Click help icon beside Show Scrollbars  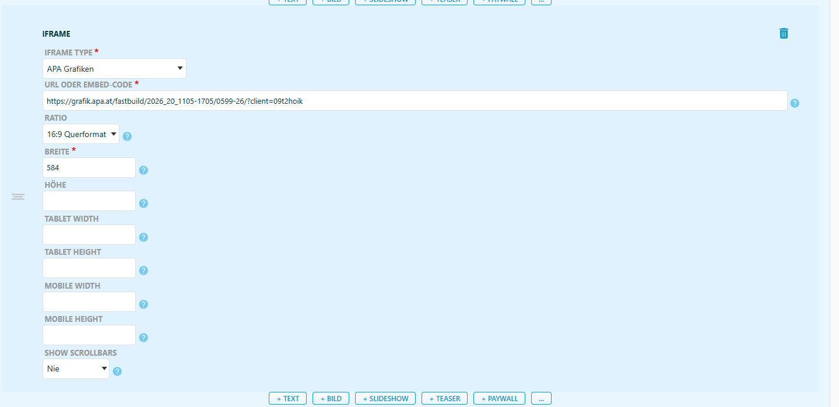click(117, 371)
